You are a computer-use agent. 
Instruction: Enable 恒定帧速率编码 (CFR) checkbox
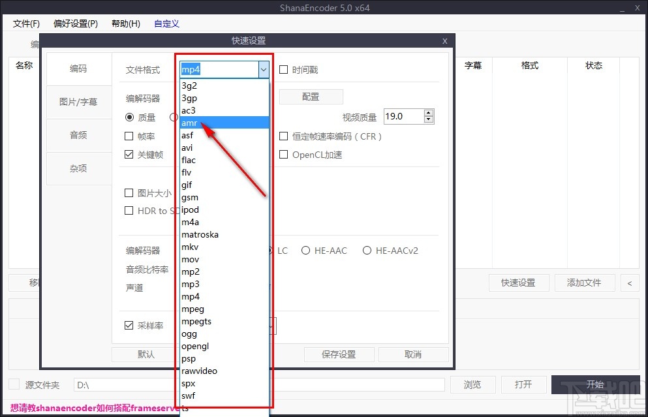[x=283, y=136]
